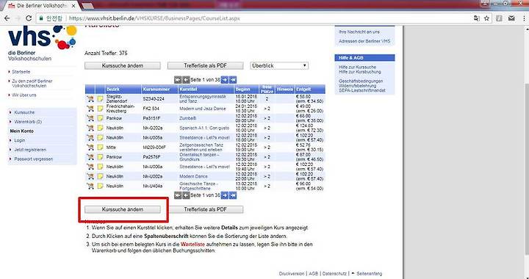Open yellow note icon for course Mi209-004F

[100, 148]
